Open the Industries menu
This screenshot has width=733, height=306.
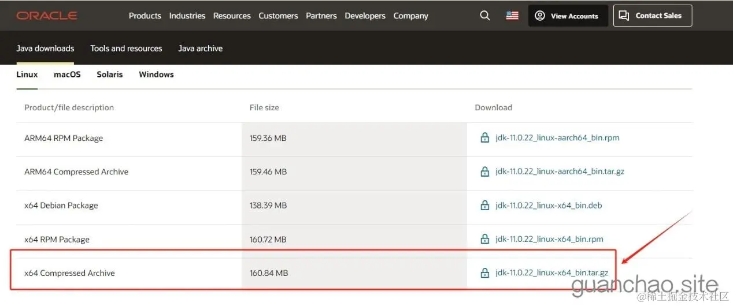click(x=187, y=16)
